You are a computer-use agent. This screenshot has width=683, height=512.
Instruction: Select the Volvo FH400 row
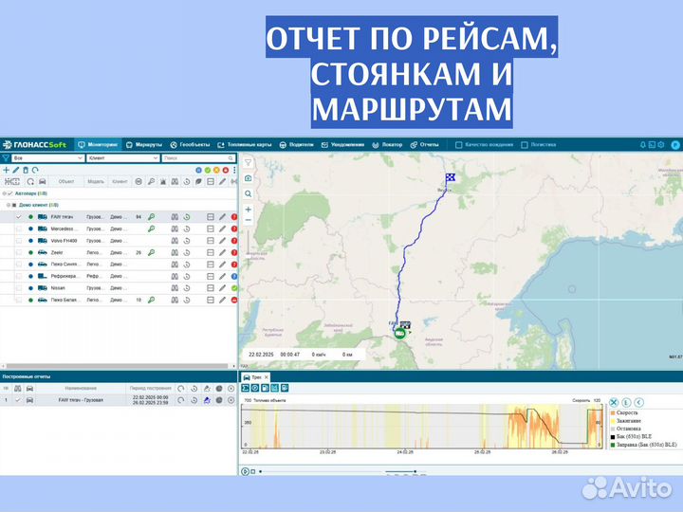119,240
